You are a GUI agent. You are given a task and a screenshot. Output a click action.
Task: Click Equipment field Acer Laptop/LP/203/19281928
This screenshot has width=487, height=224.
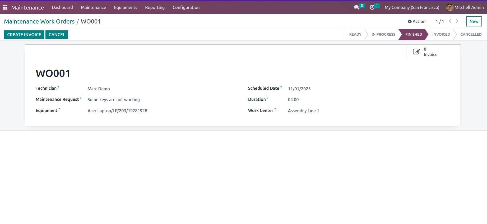117,111
